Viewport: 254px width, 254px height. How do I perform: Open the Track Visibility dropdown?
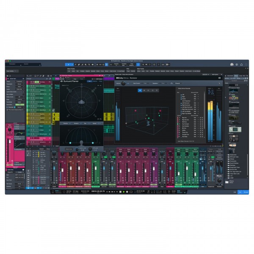(12, 71)
